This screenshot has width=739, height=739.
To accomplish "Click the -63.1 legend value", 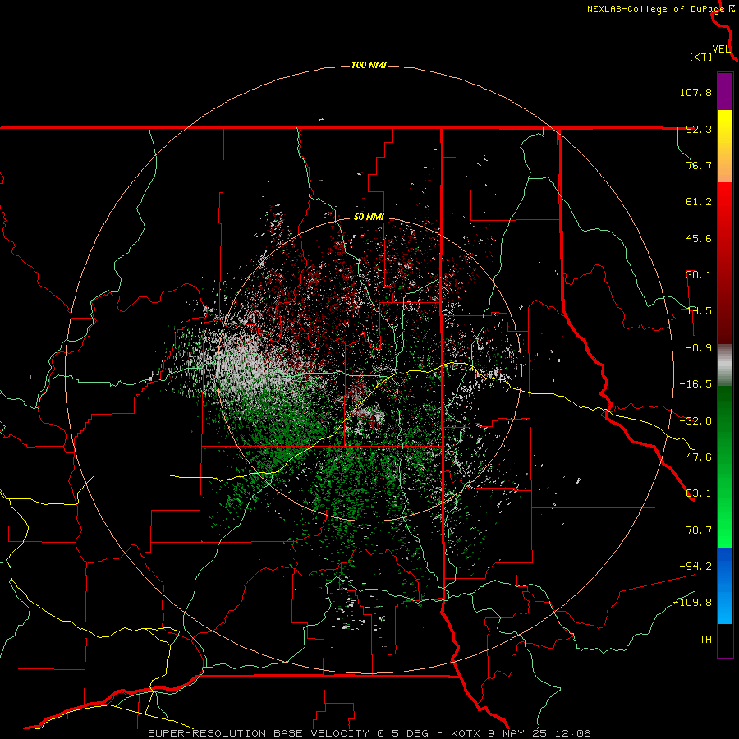I will [695, 493].
